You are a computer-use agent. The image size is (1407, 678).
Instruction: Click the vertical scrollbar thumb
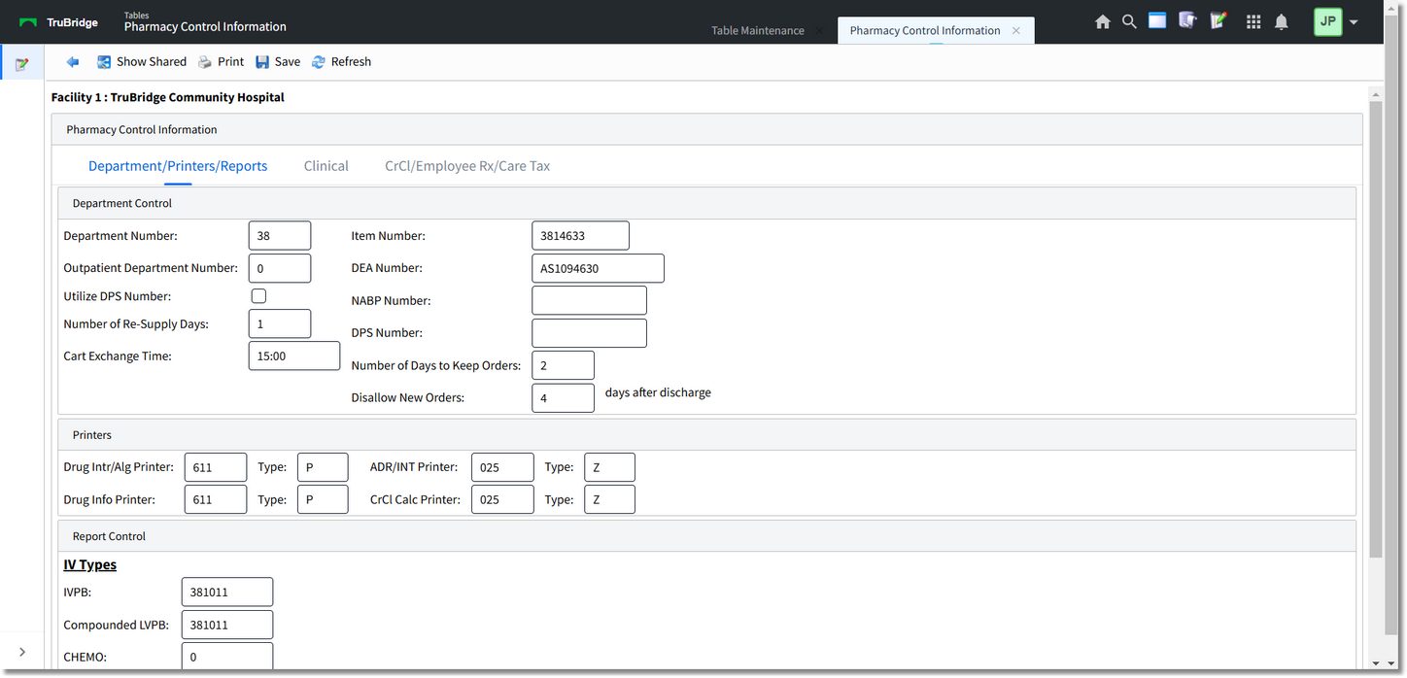pos(1376,328)
